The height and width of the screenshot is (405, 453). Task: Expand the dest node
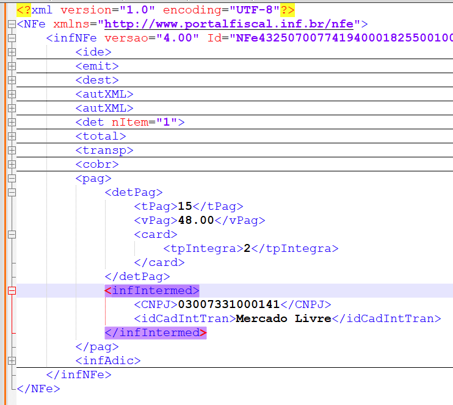tap(12, 81)
